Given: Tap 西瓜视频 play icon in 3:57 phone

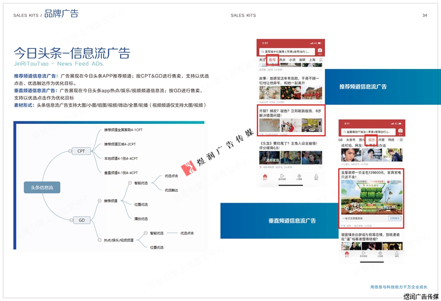Looking at the screenshot, I should click(x=282, y=177).
